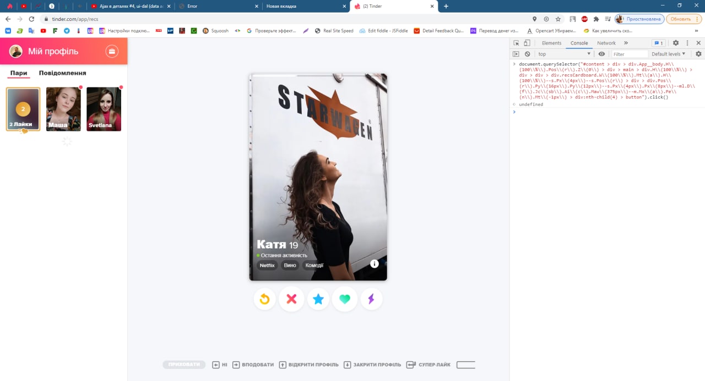The height and width of the screenshot is (381, 705).
Task: Tap the red X Nope button
Action: click(x=291, y=299)
